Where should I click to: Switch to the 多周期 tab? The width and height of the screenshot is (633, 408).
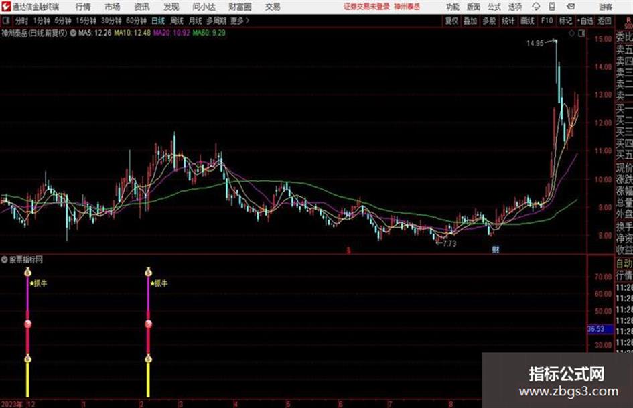coord(216,21)
